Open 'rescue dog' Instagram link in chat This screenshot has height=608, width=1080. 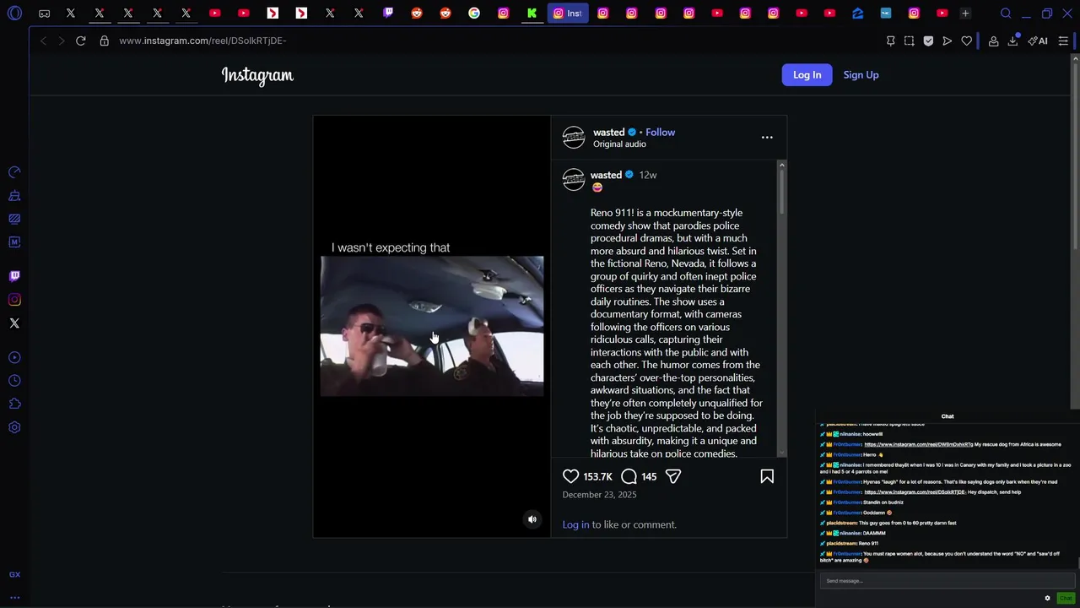919,444
